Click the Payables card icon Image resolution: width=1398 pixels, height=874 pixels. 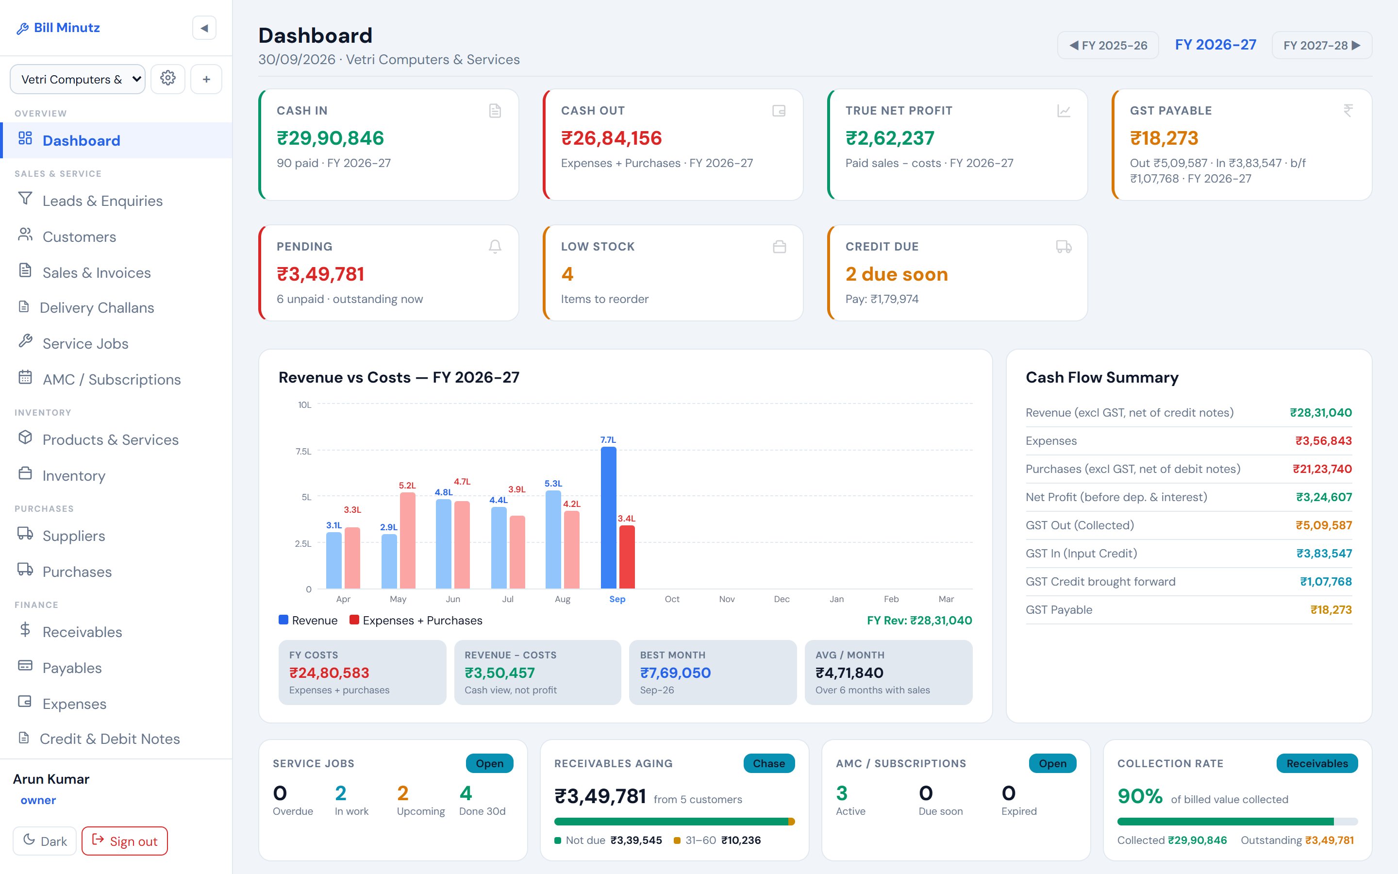(x=25, y=665)
